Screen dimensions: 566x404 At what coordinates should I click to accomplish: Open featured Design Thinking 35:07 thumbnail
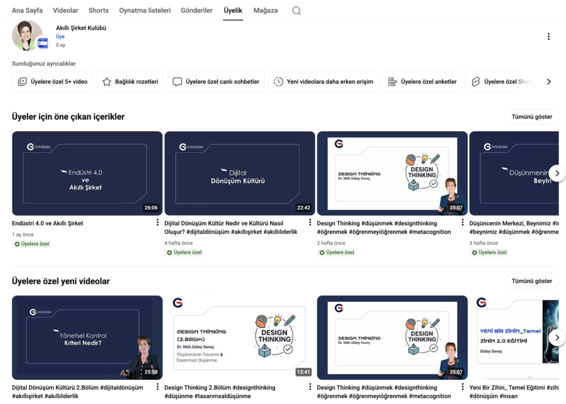click(x=392, y=173)
